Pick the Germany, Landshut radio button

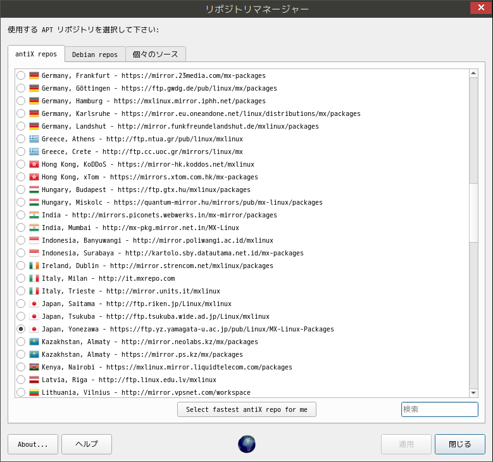(21, 126)
